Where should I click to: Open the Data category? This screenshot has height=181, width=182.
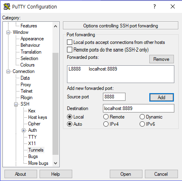pyautogui.click(x=25, y=78)
